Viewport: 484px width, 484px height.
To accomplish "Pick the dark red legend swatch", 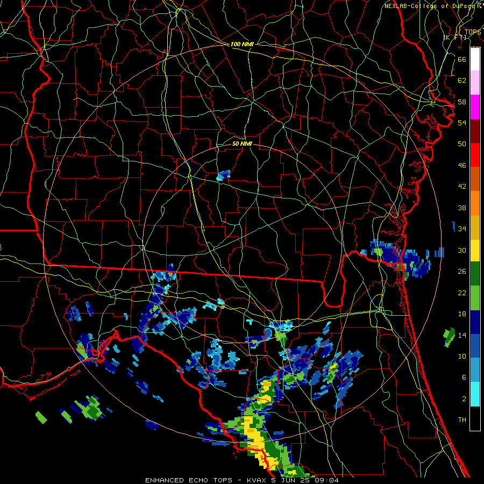I will (x=475, y=131).
